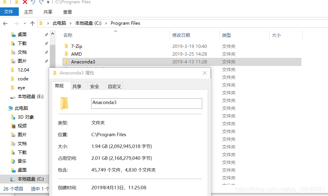The image size is (328, 196).
Task: Click the Anaconda3 folder name input field
Action: (x=146, y=104)
